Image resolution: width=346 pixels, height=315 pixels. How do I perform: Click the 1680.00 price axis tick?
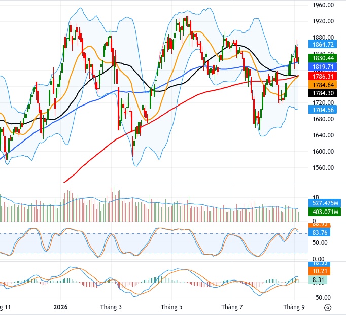point(323,119)
